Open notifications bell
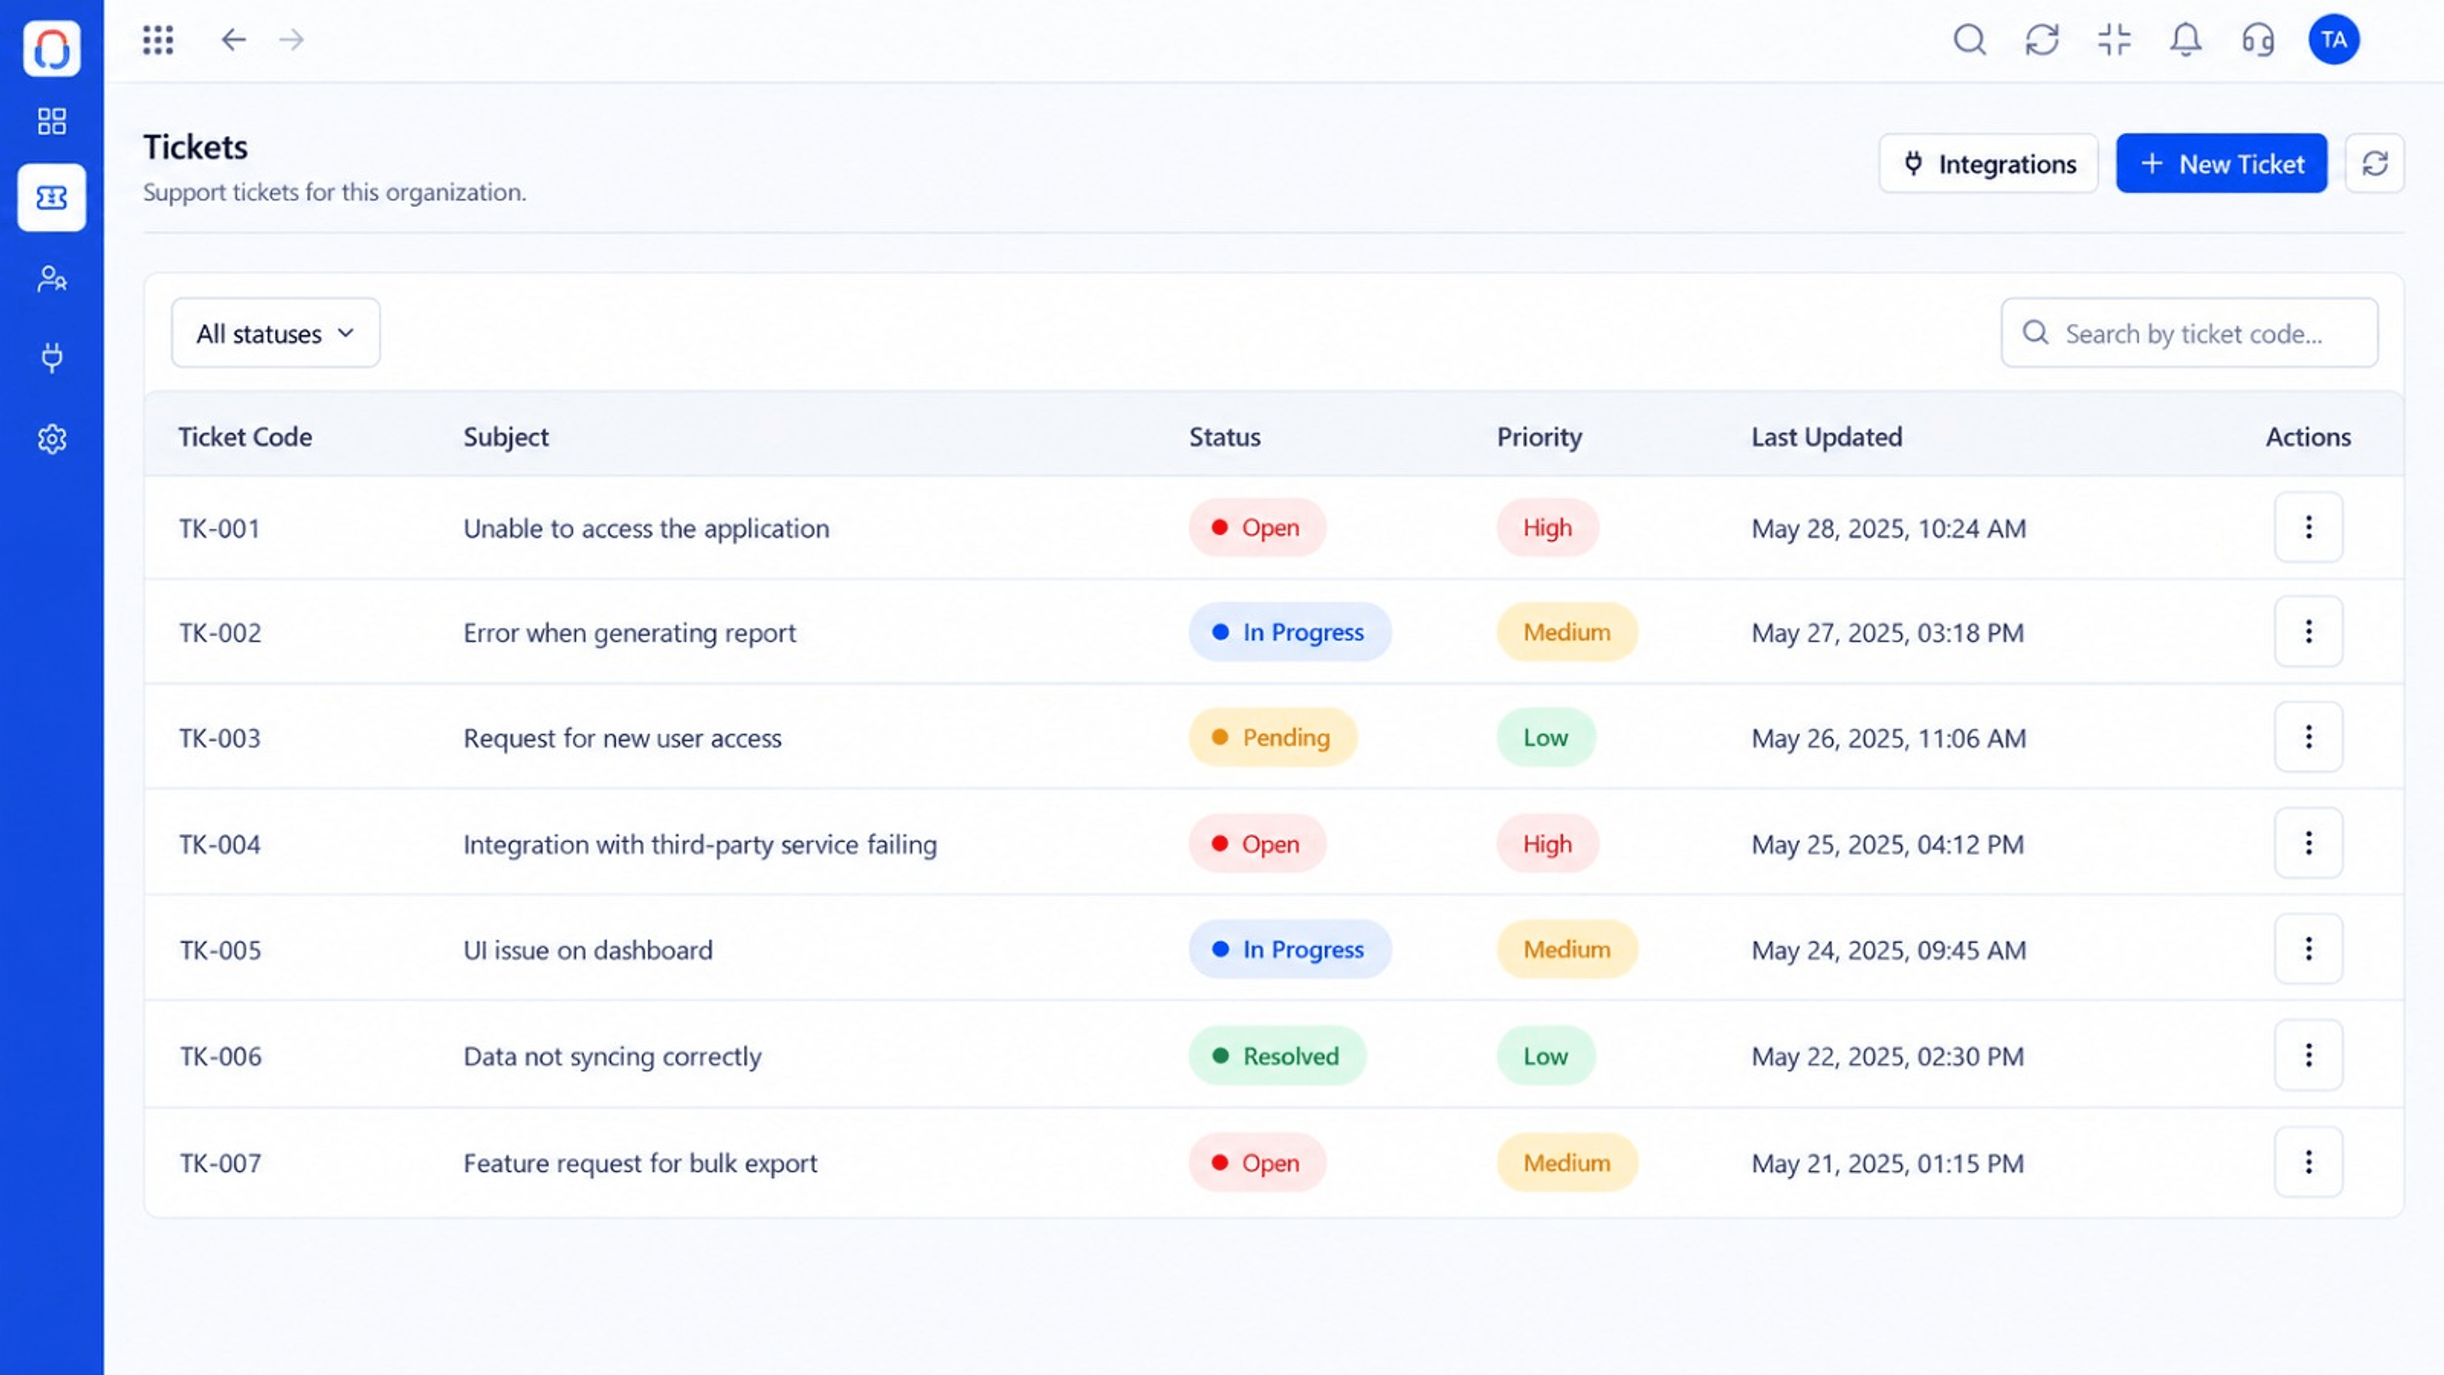Viewport: 2444px width, 1375px height. point(2186,40)
